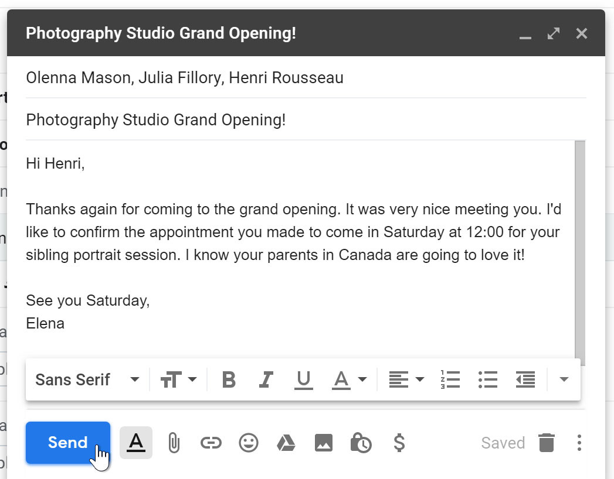
Task: Open more options with three dots
Action: click(579, 443)
